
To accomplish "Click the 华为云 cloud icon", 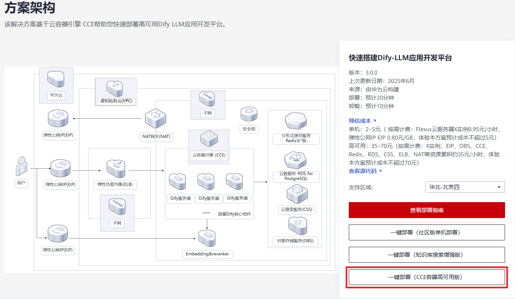I will pos(56,79).
